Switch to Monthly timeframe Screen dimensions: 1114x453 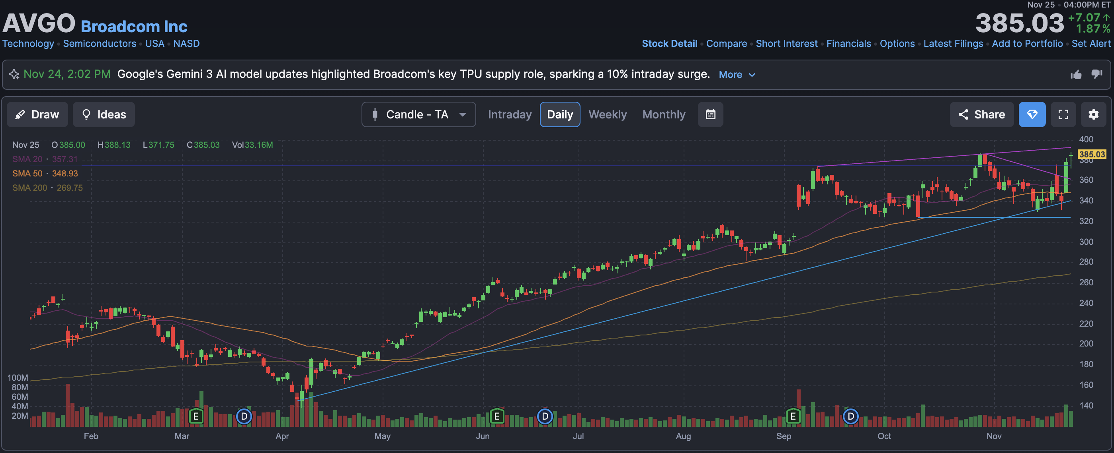663,114
